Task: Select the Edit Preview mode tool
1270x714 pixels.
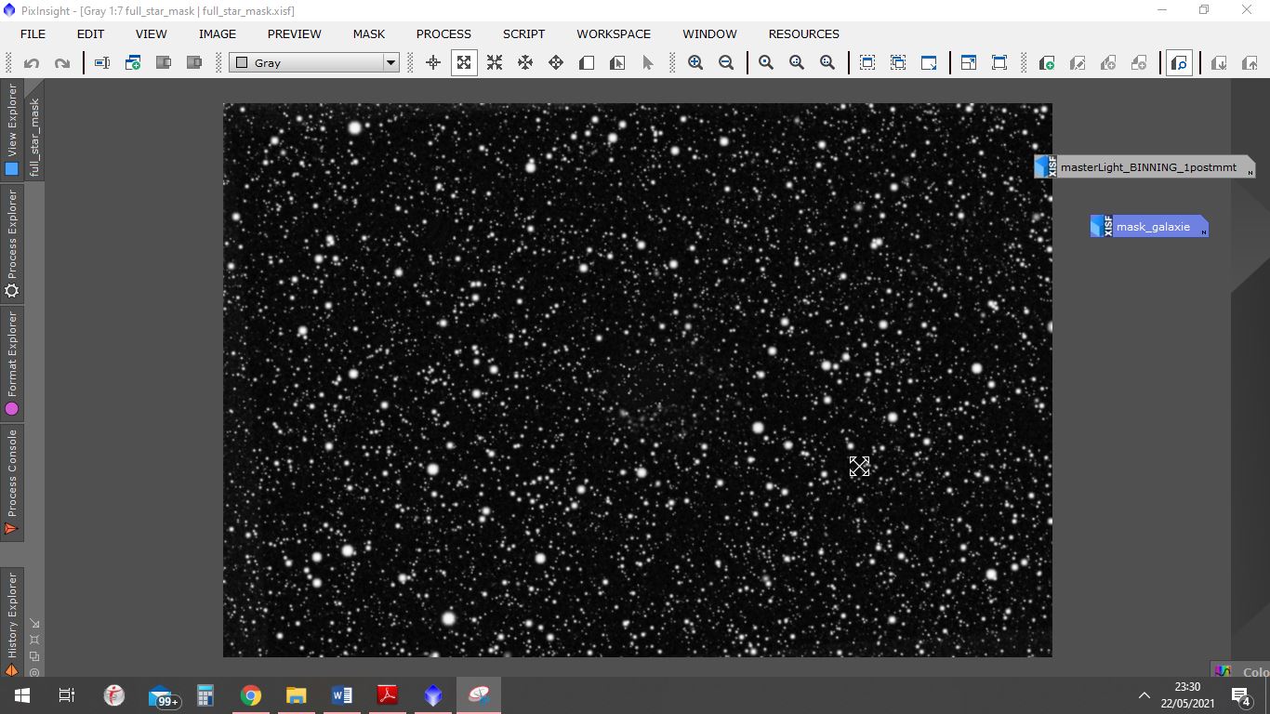Action: click(x=617, y=63)
